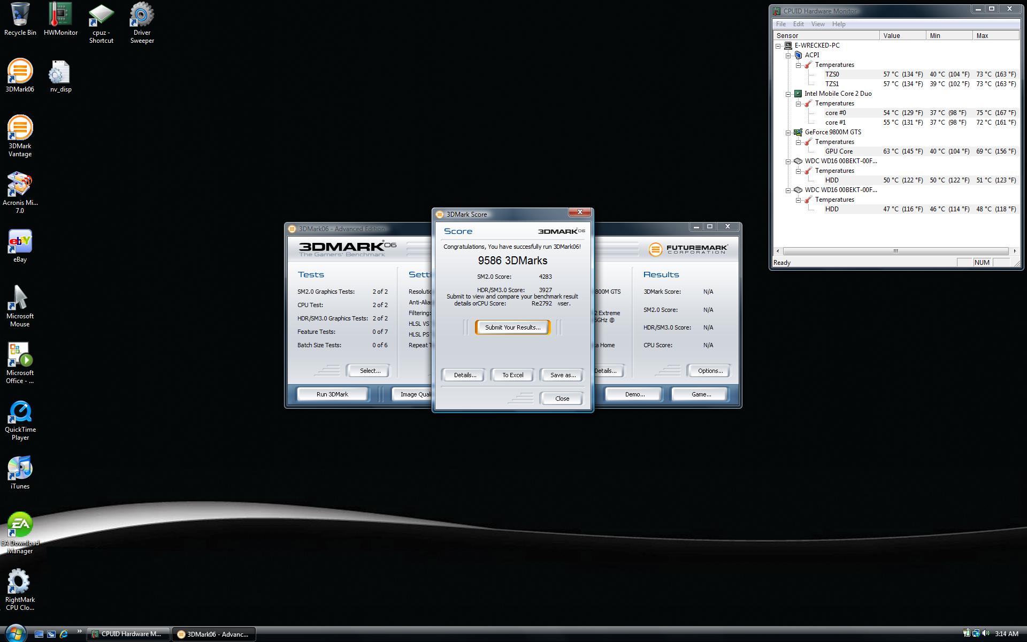Viewport: 1027px width, 642px height.
Task: Open the Windows Start orb
Action: click(x=15, y=633)
